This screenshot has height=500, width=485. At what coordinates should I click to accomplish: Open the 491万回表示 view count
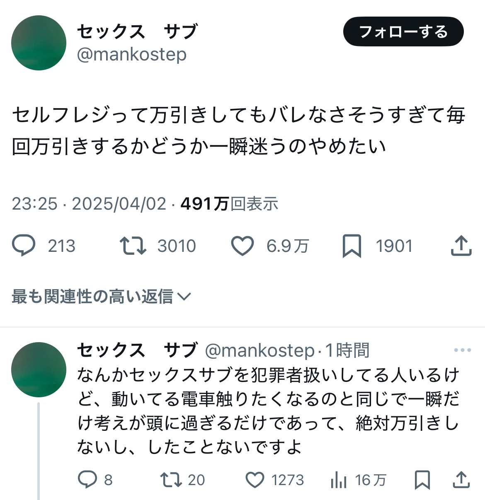click(229, 204)
